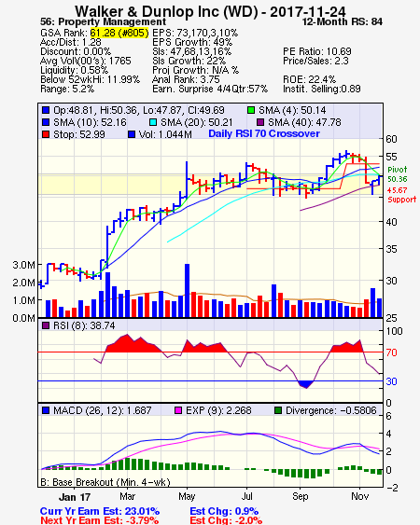Click the cyan SMA (20) legend square
The image size is (420, 525).
[x=153, y=122]
